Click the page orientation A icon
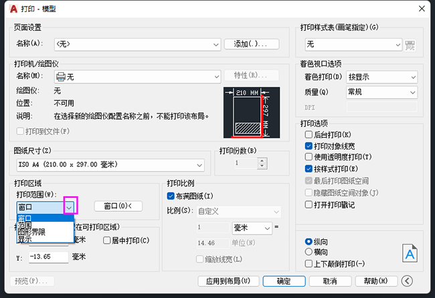The height and width of the screenshot is (298, 435). [410, 253]
